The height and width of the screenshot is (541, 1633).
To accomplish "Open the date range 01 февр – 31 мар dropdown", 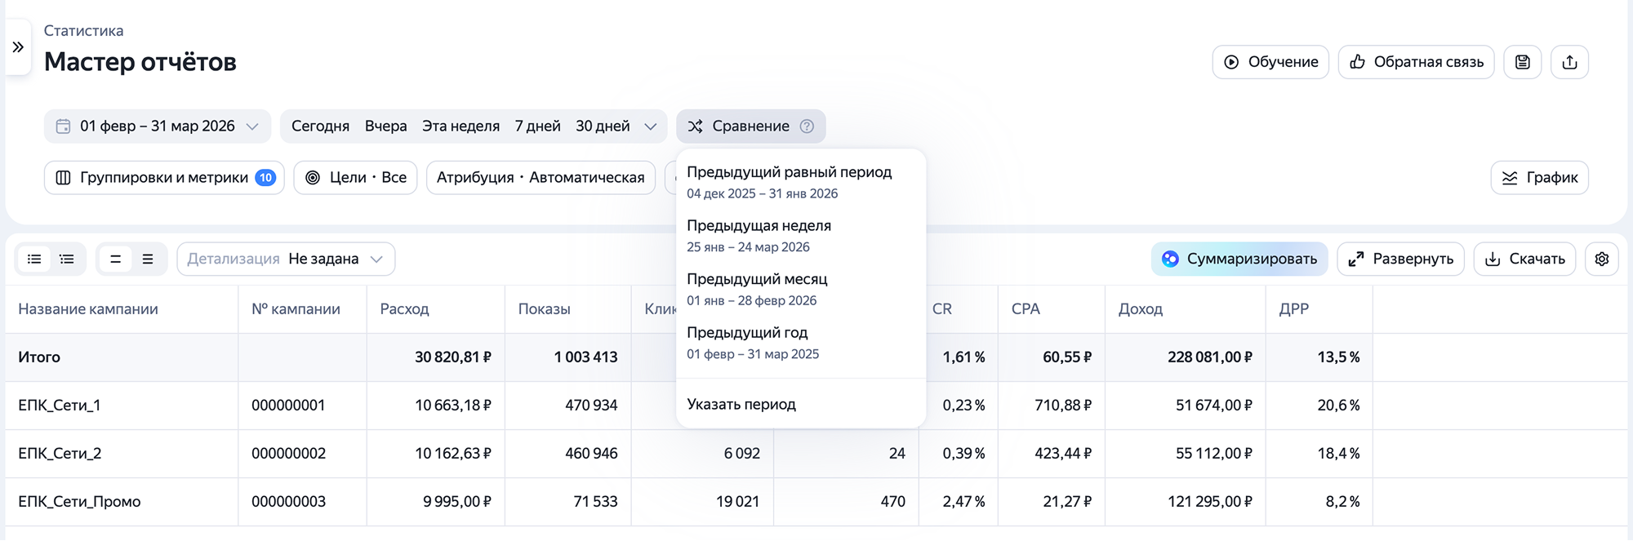I will 158,126.
